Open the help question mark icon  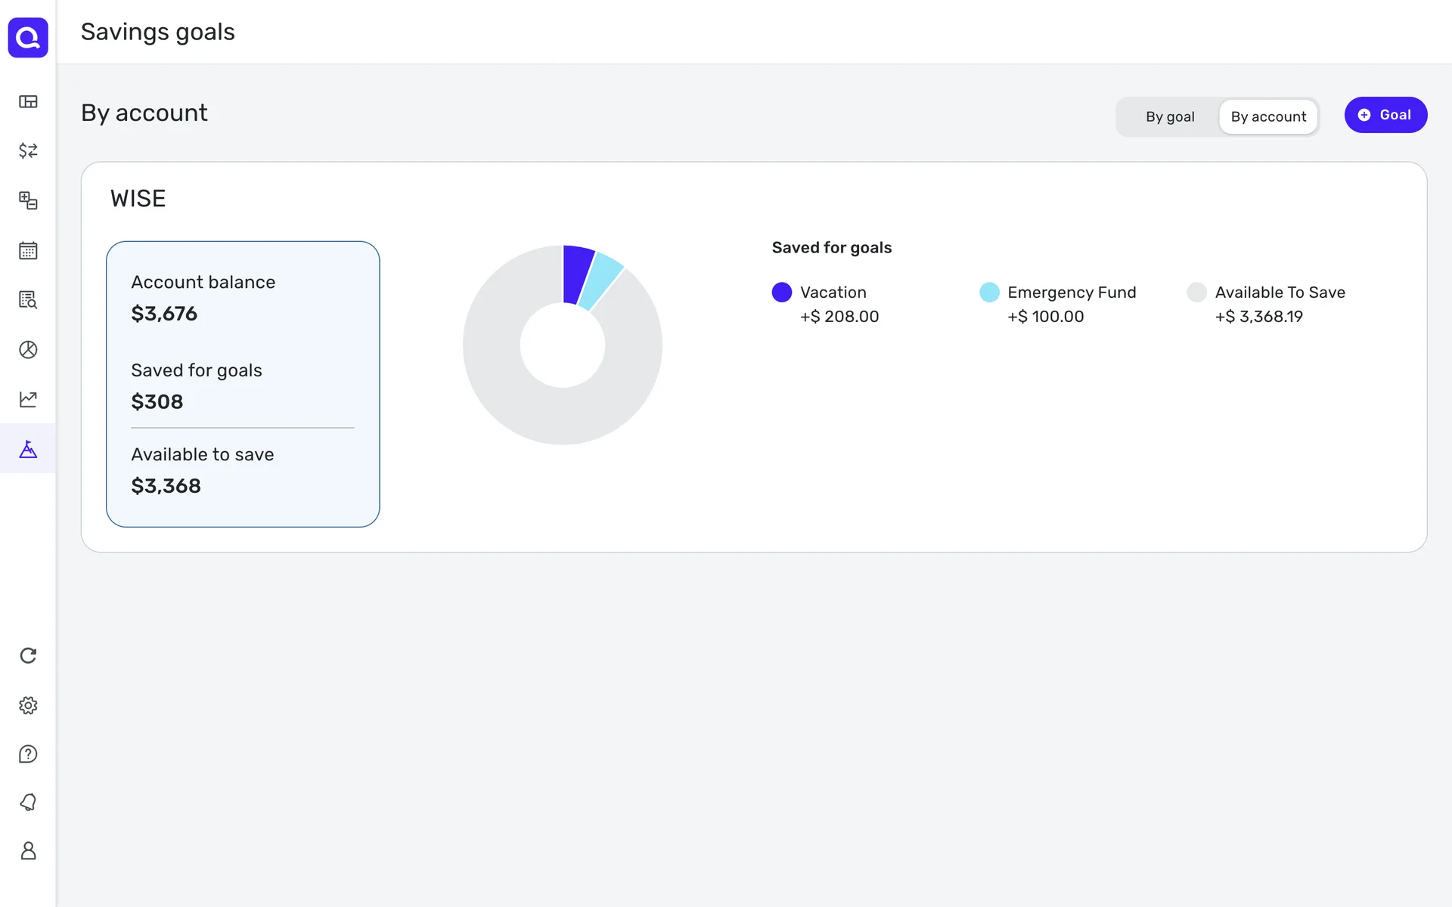pos(28,754)
